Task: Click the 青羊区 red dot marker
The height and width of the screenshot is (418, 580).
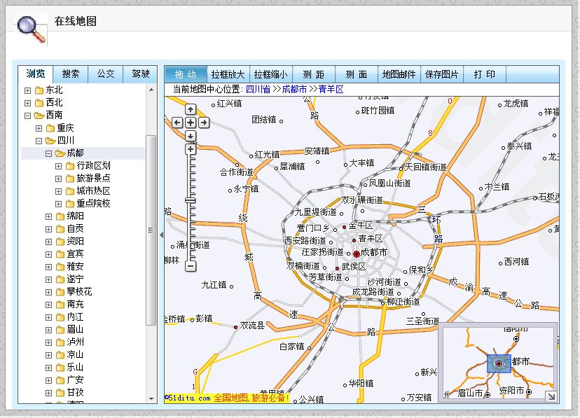Action: coord(354,240)
